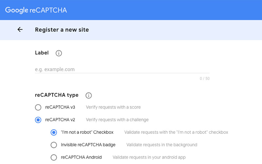Click the 0 / 50 character counter

[205, 79]
